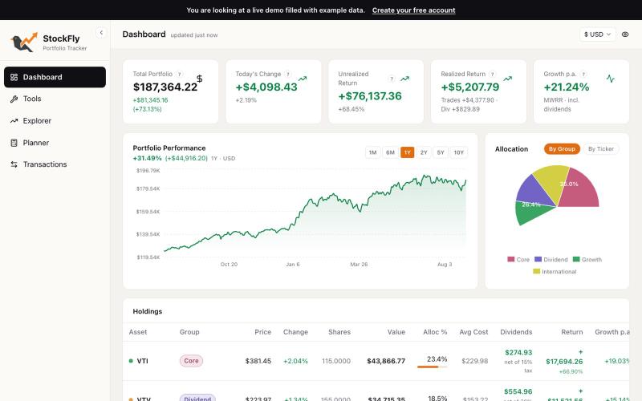Click the VTI price $381.45
This screenshot has width=642, height=401.
tap(258, 361)
